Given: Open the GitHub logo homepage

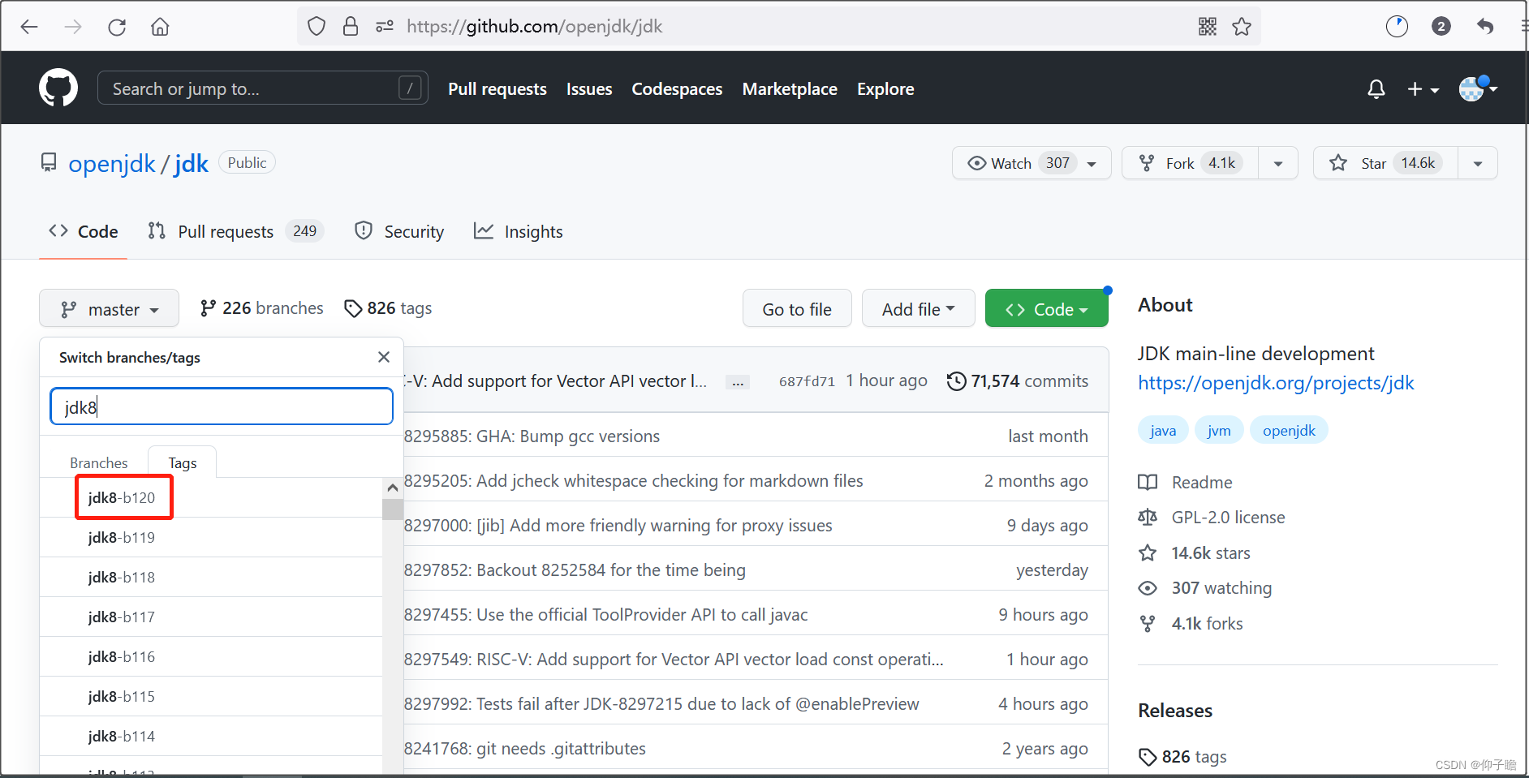Looking at the screenshot, I should (x=58, y=88).
